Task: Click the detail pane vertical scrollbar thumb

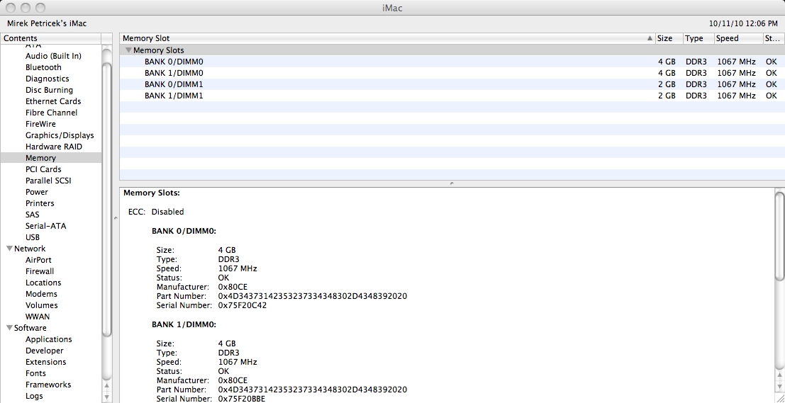Action: (x=779, y=235)
